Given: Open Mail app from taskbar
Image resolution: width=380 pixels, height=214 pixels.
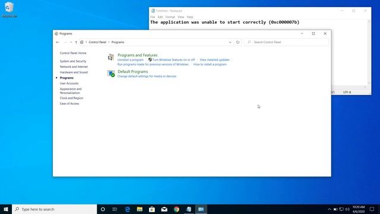Looking at the screenshot, I should point(164,209).
